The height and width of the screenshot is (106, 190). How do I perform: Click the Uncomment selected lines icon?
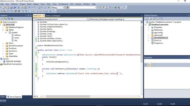pyautogui.click(x=26, y=11)
